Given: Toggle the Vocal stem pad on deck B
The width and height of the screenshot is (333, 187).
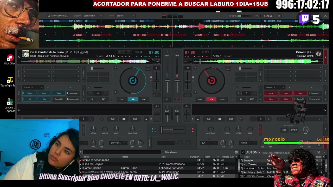Looking at the screenshot, I should (271, 93).
